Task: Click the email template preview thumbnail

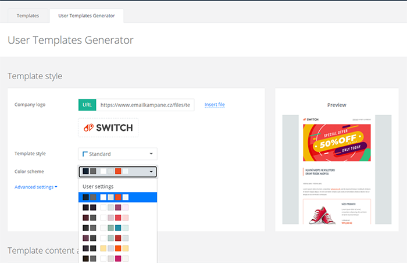Action: click(x=337, y=169)
